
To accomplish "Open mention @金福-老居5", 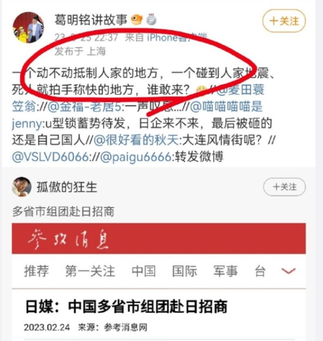I will [85, 106].
